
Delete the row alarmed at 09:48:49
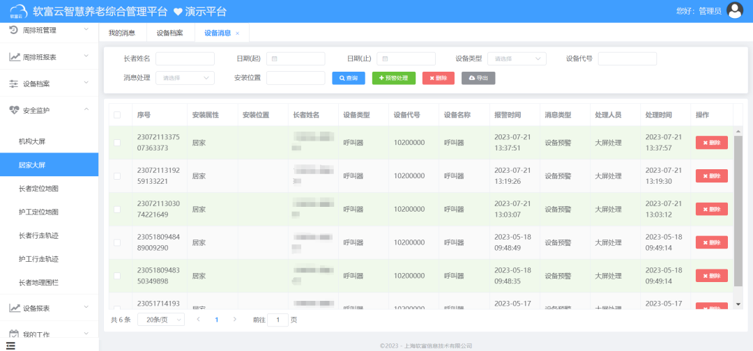pyautogui.click(x=712, y=242)
